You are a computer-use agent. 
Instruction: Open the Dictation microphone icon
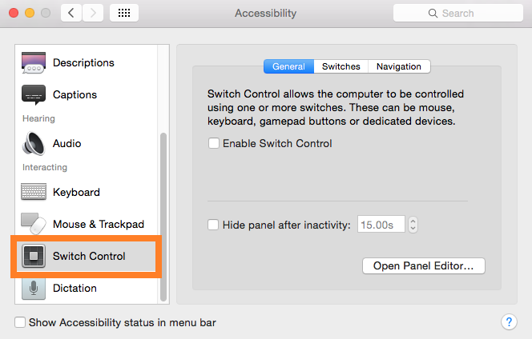pos(34,288)
